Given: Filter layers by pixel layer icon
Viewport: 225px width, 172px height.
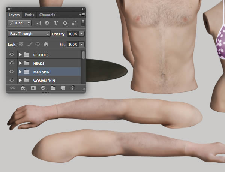Looking at the screenshot, I should (38, 23).
